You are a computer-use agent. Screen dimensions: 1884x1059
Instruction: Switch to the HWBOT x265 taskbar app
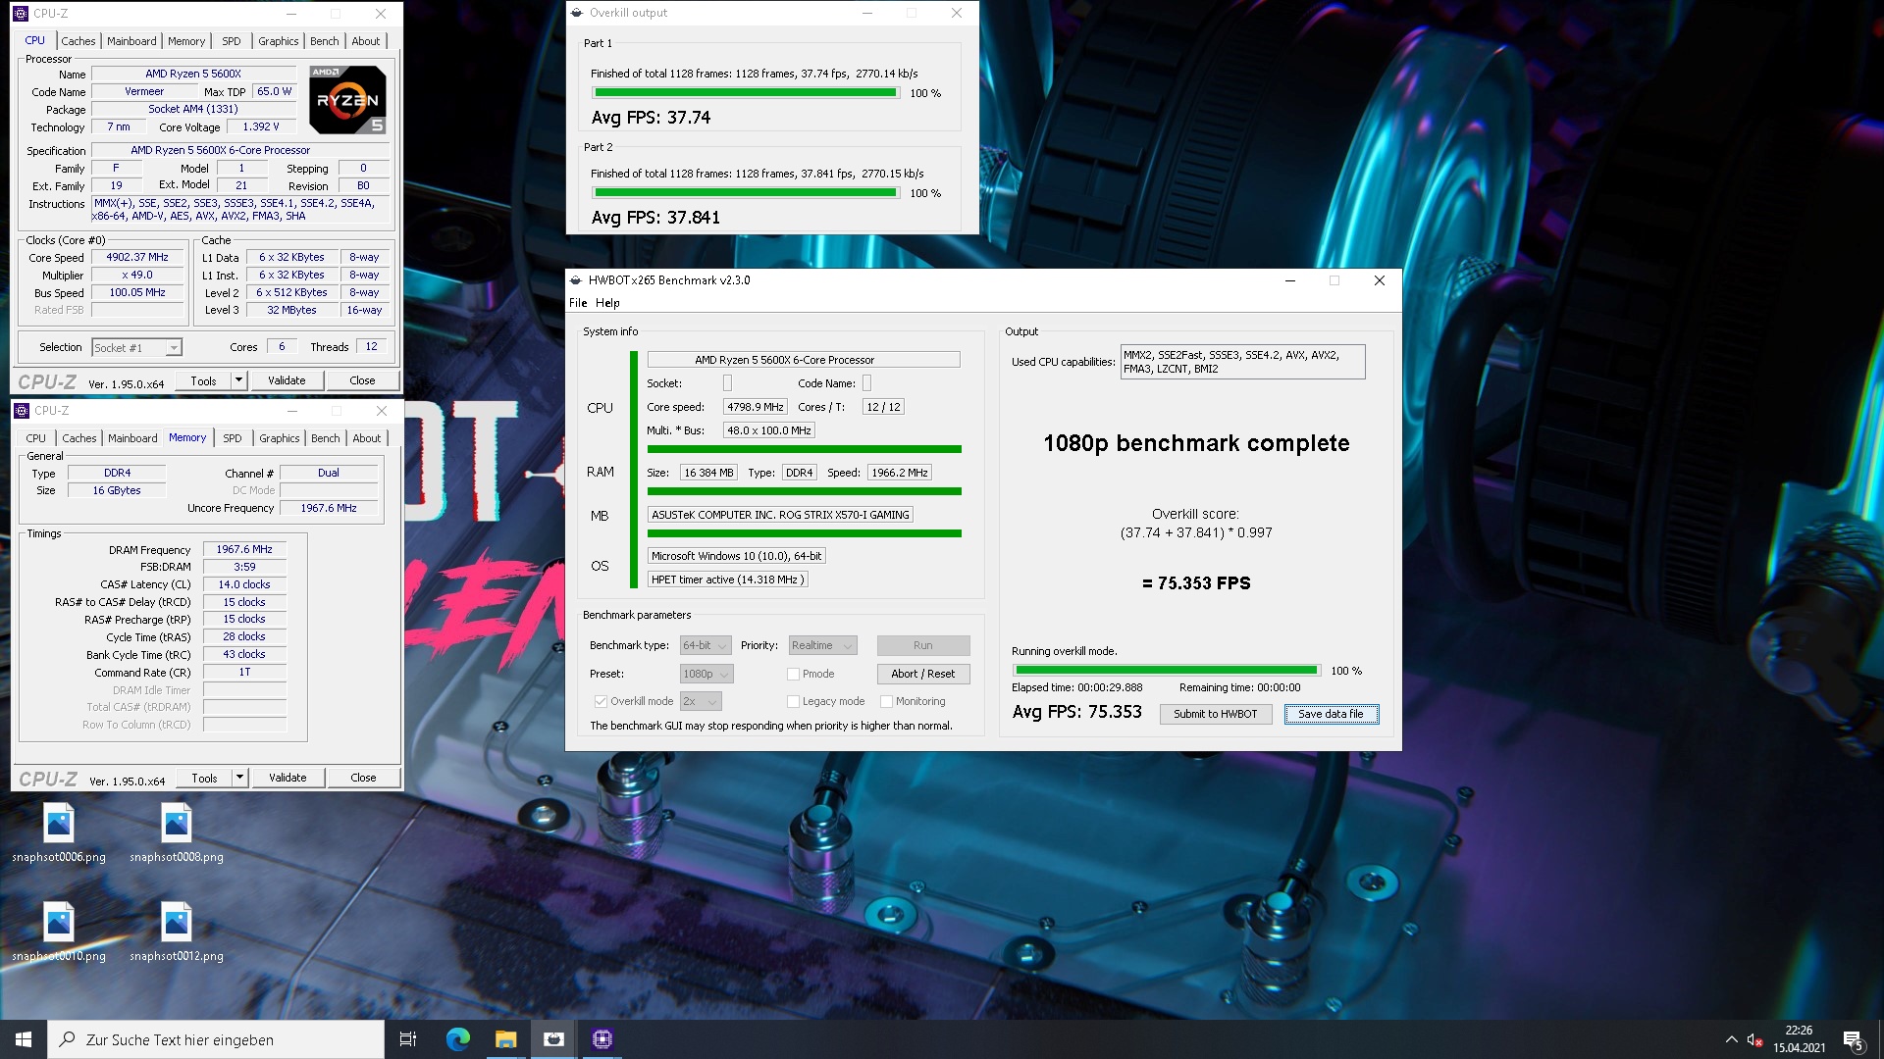pyautogui.click(x=553, y=1039)
